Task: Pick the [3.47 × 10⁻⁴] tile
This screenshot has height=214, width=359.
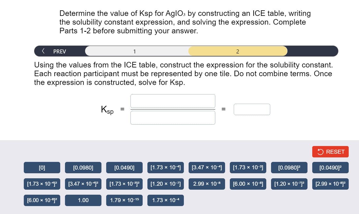Action: pyautogui.click(x=207, y=167)
